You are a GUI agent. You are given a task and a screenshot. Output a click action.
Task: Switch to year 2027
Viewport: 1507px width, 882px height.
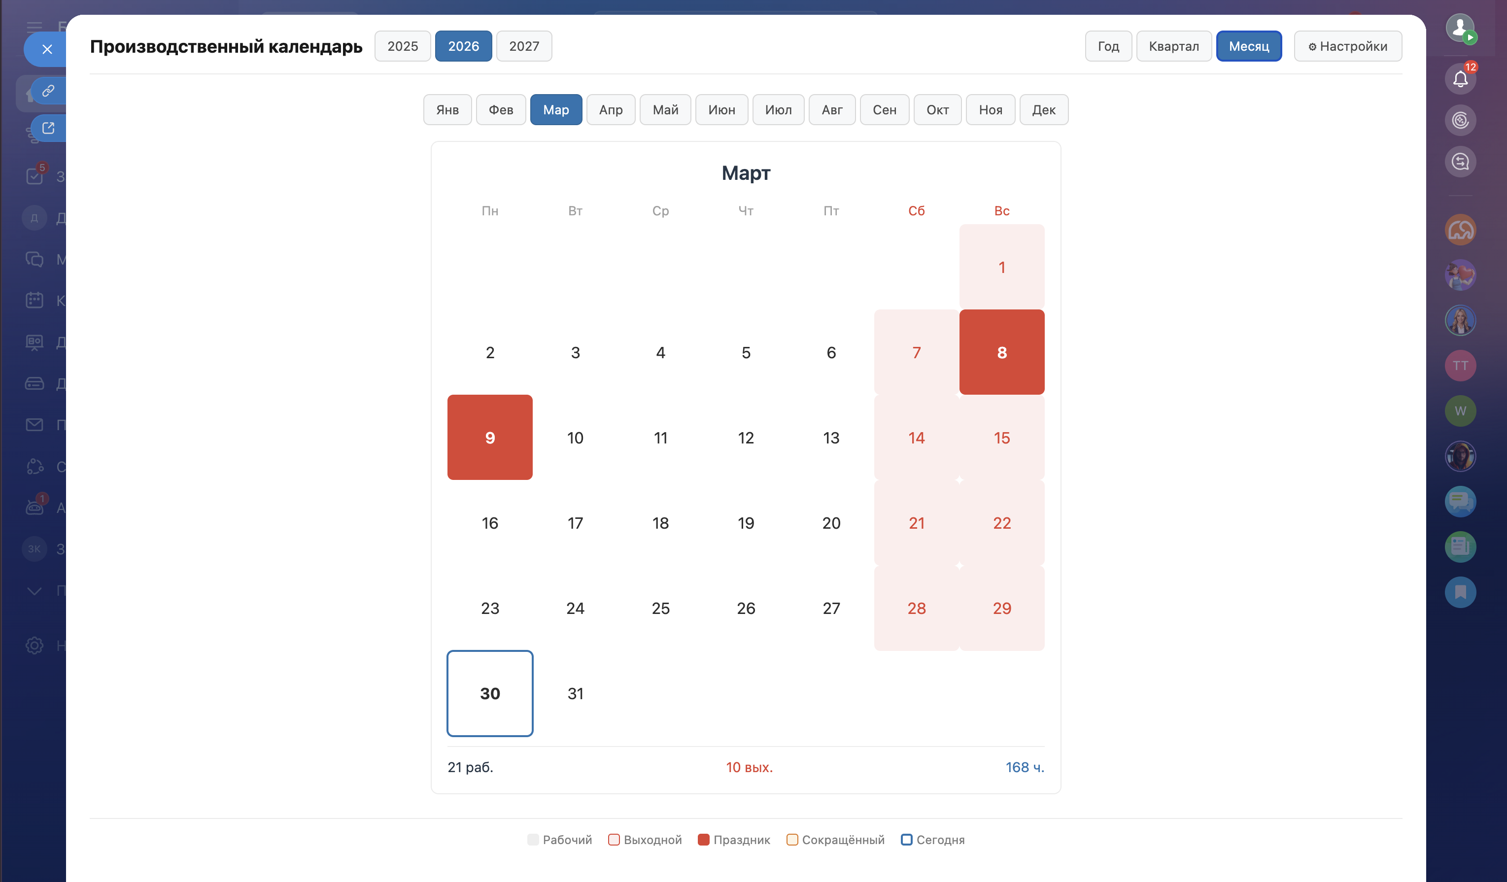(524, 46)
